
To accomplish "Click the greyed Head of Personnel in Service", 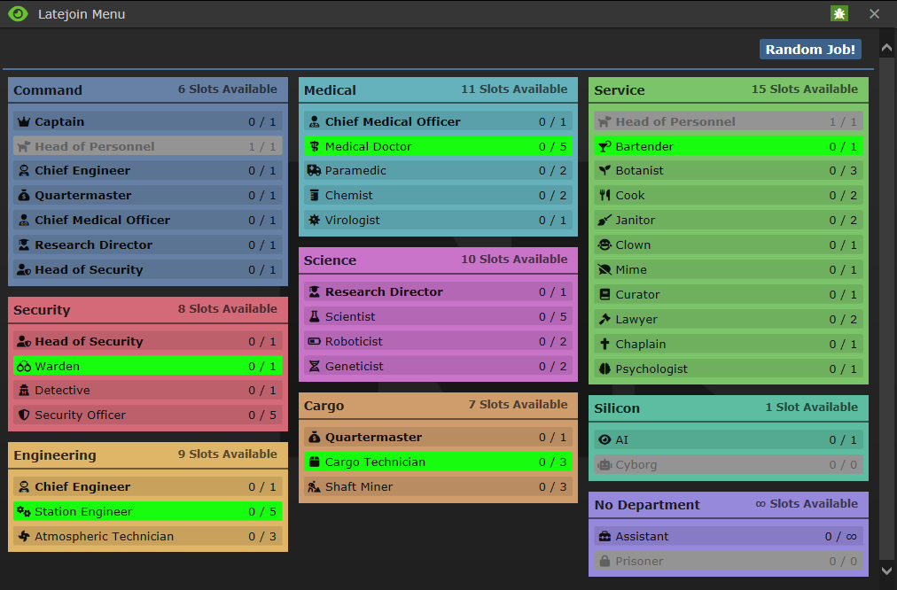I will point(729,121).
